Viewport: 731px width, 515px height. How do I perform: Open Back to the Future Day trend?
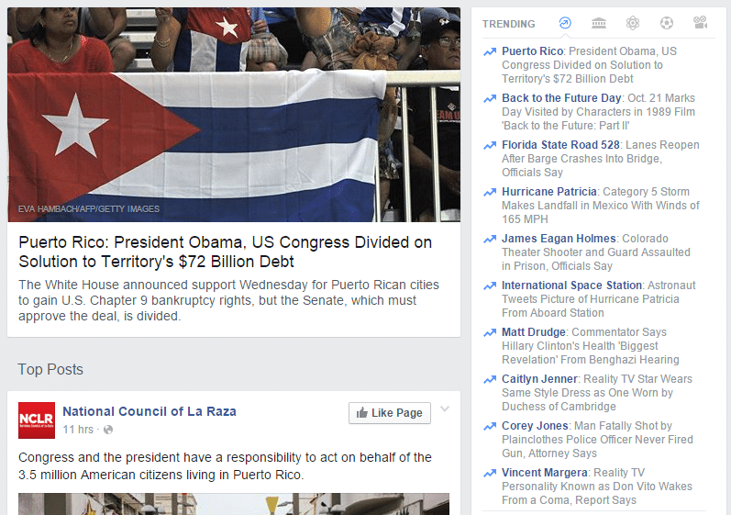tap(561, 98)
